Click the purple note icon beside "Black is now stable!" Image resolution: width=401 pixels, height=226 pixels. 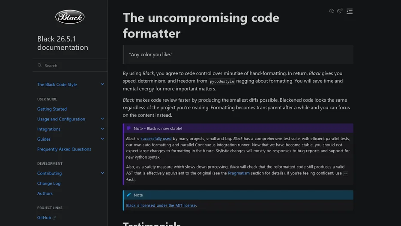(129, 128)
